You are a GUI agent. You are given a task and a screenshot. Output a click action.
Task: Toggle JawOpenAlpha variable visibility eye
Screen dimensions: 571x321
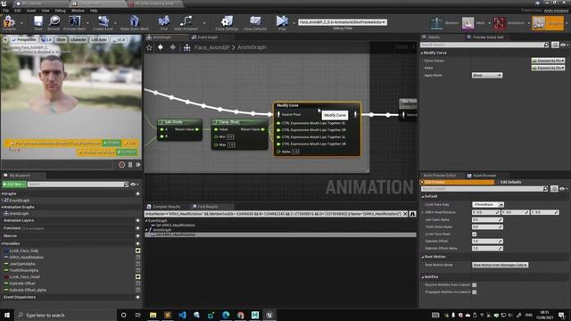point(137,264)
